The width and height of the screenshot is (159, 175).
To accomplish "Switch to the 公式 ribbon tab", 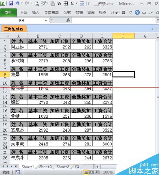I will click(67, 12).
